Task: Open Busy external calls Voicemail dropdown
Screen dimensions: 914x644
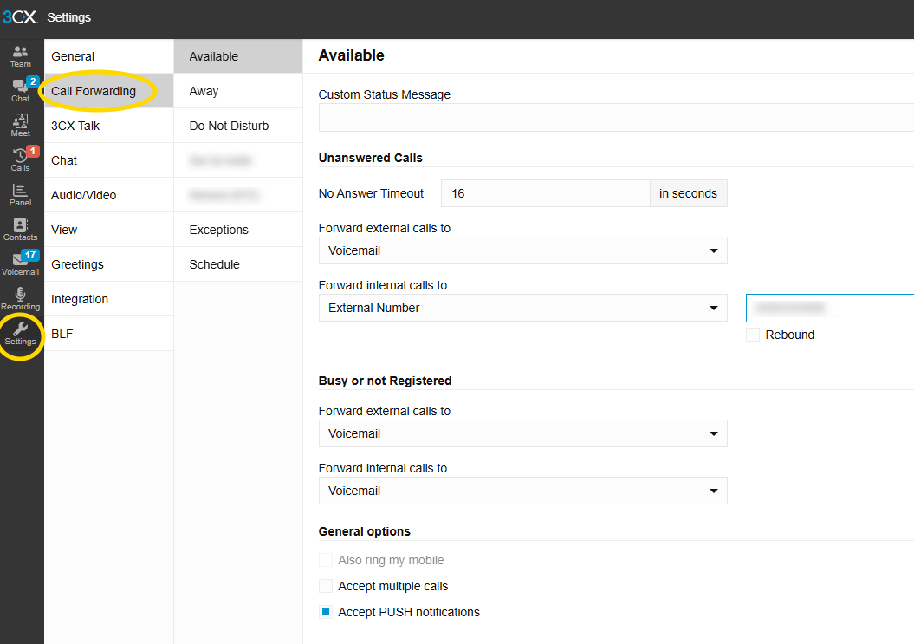Action: [523, 433]
